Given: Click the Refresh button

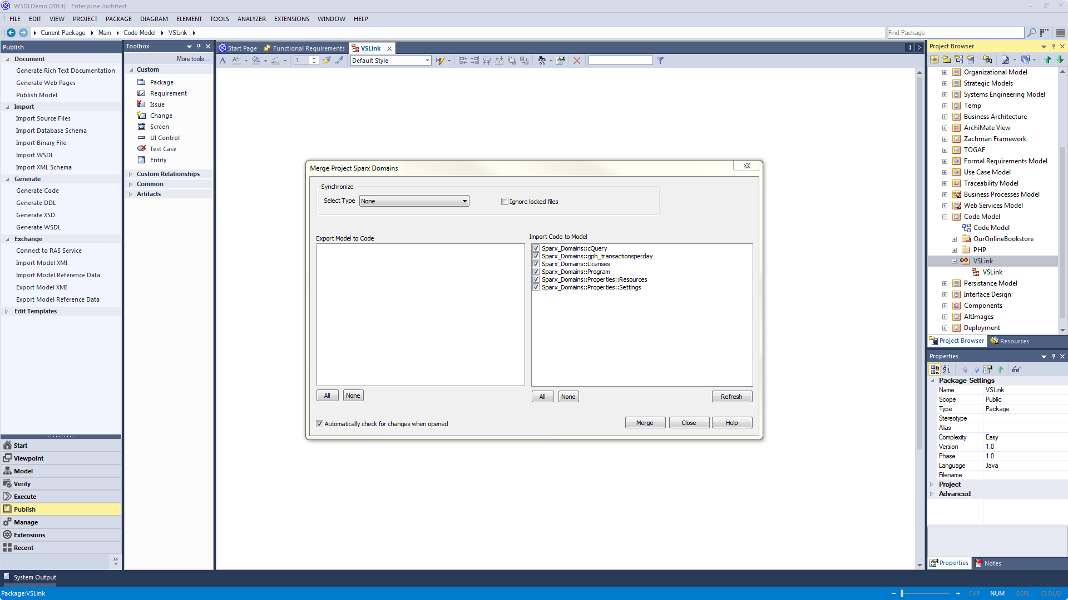Looking at the screenshot, I should (731, 397).
